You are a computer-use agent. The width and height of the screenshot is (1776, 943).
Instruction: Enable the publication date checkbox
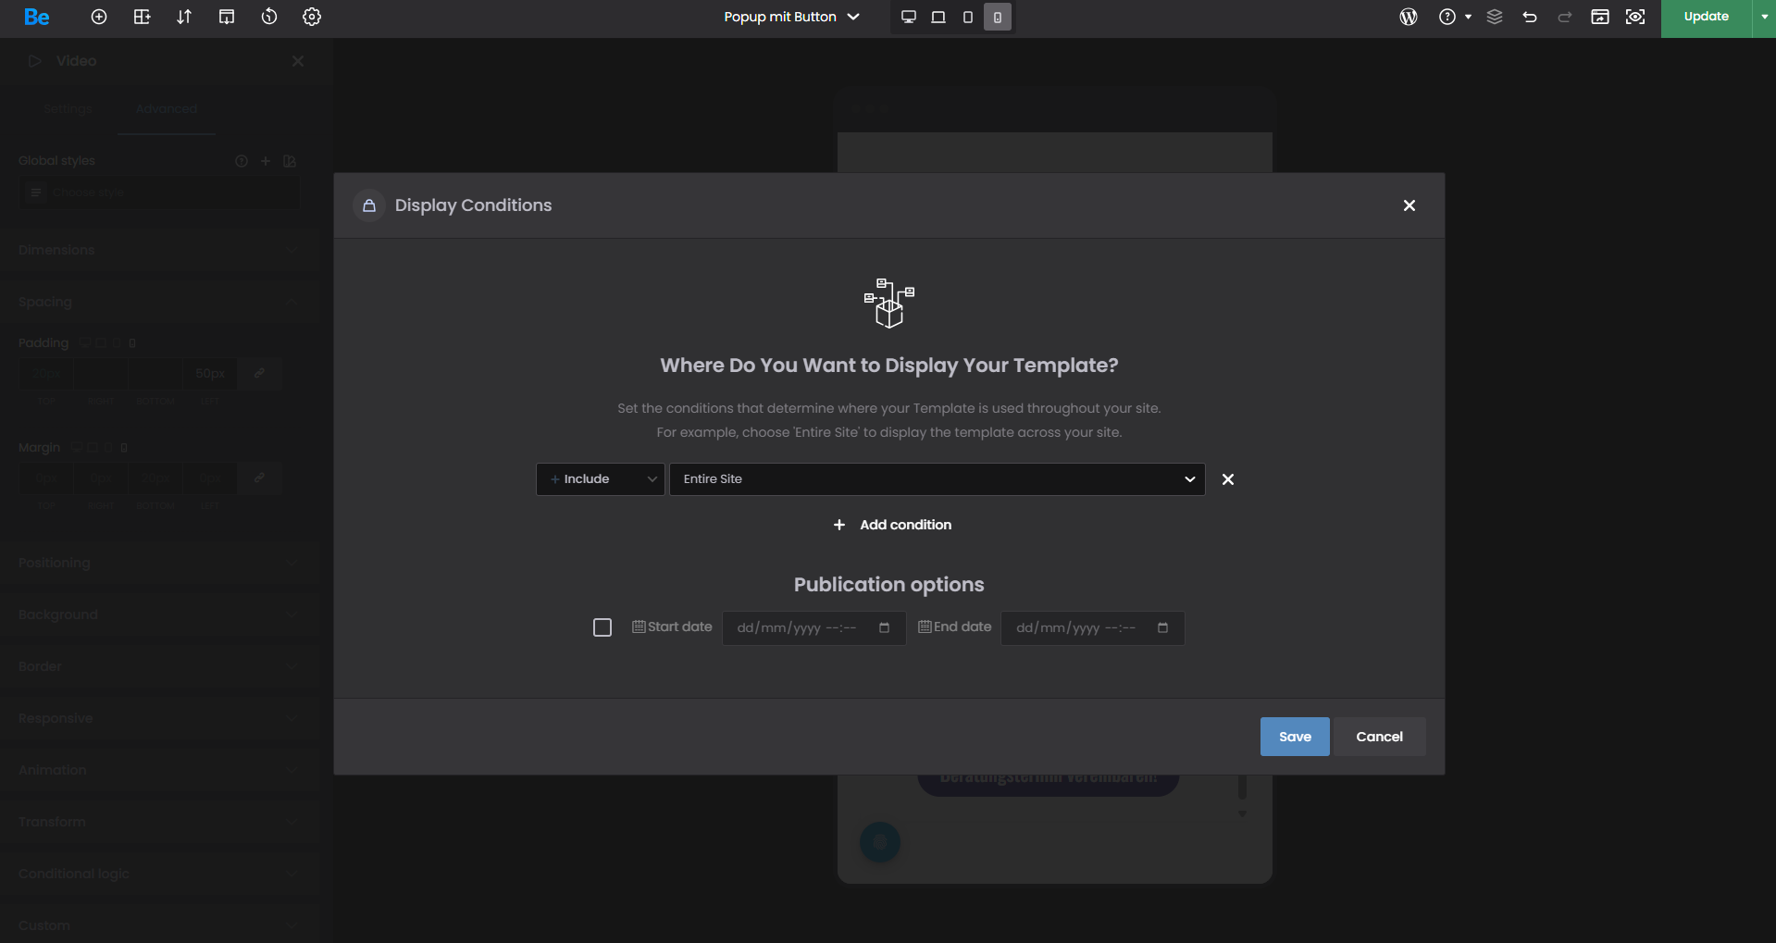pos(602,627)
